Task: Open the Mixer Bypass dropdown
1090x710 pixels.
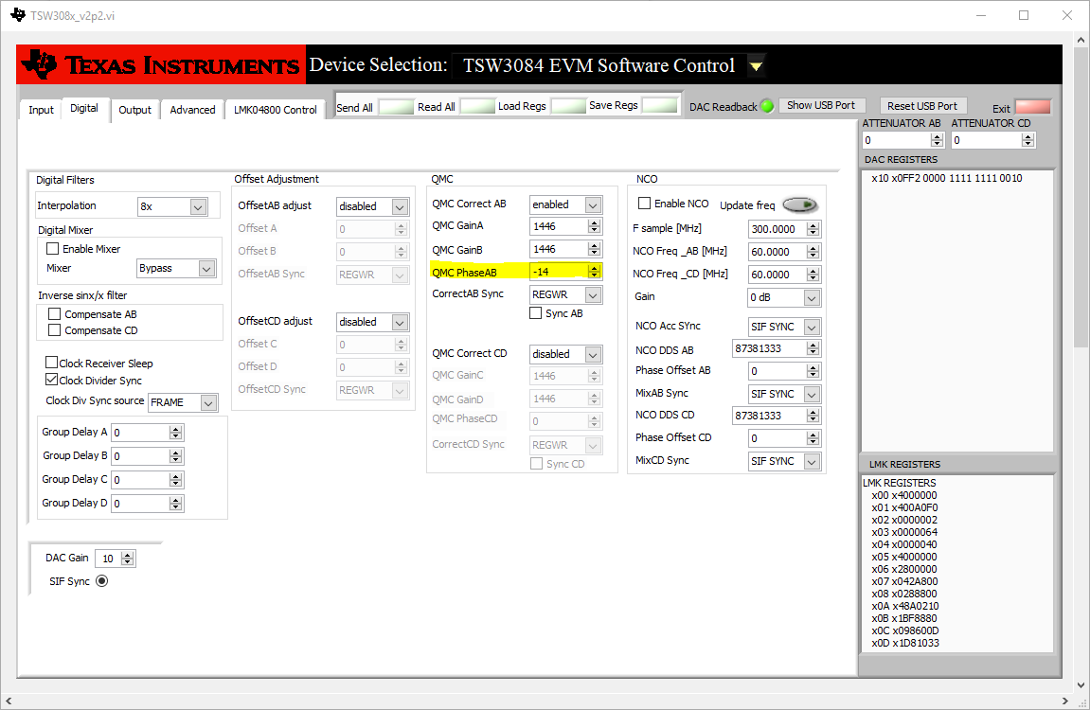Action: point(206,268)
